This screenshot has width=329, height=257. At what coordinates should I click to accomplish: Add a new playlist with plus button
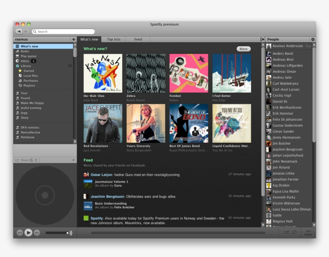click(x=73, y=39)
